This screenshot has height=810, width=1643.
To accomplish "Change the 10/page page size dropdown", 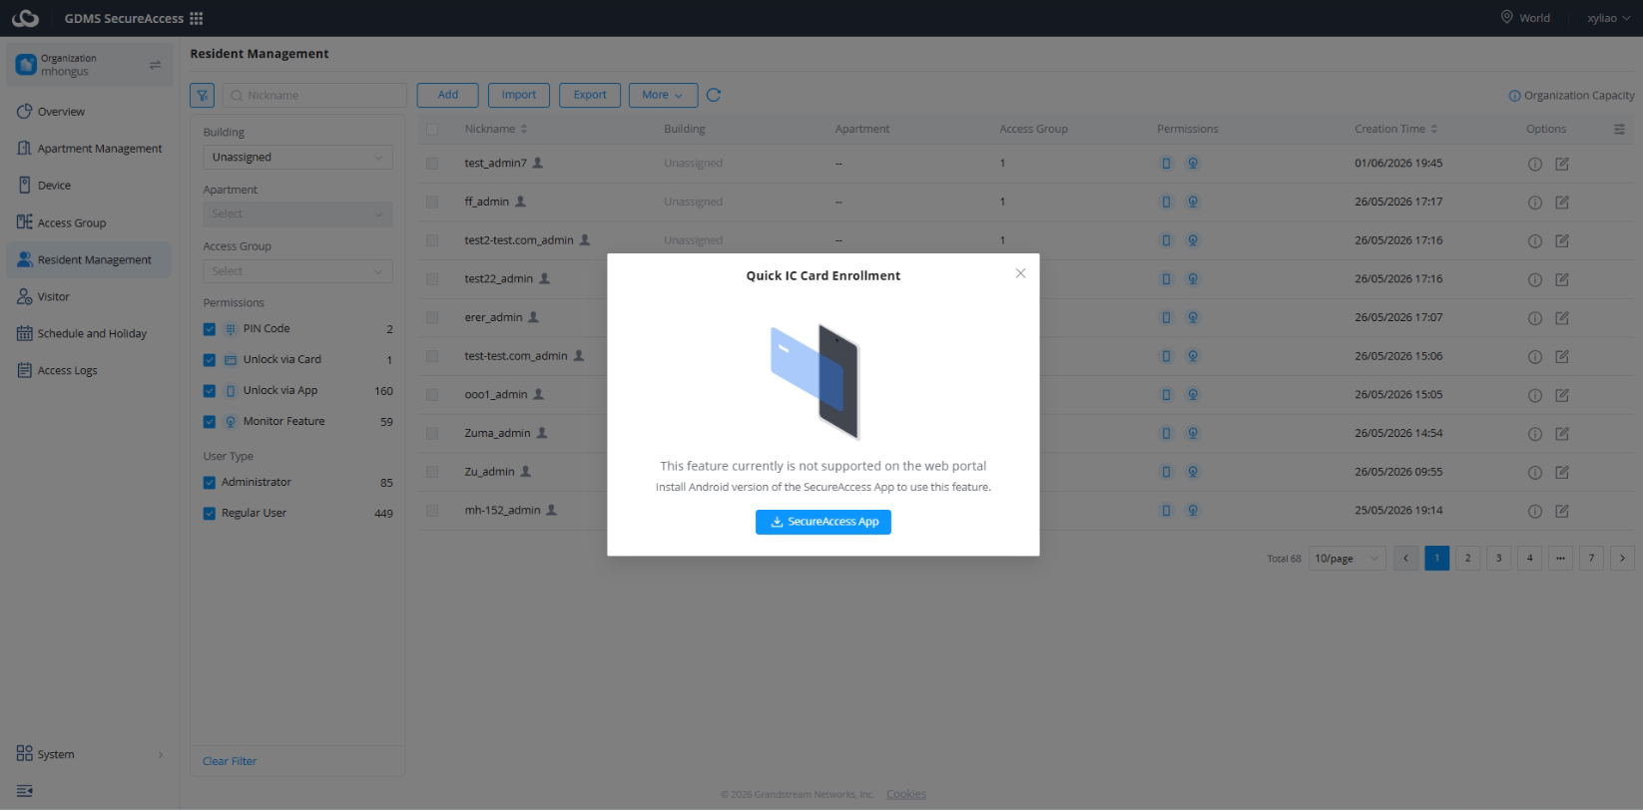I will tap(1347, 559).
